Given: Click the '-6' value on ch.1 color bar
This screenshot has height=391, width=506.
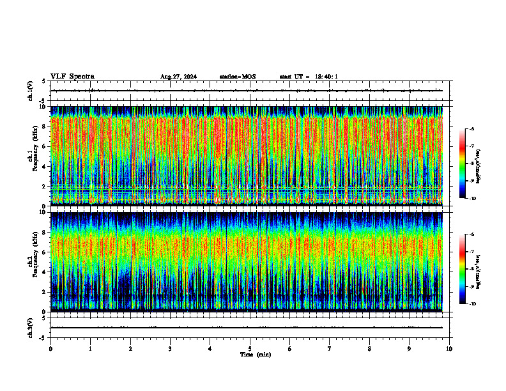Looking at the screenshot, I should tap(471, 129).
